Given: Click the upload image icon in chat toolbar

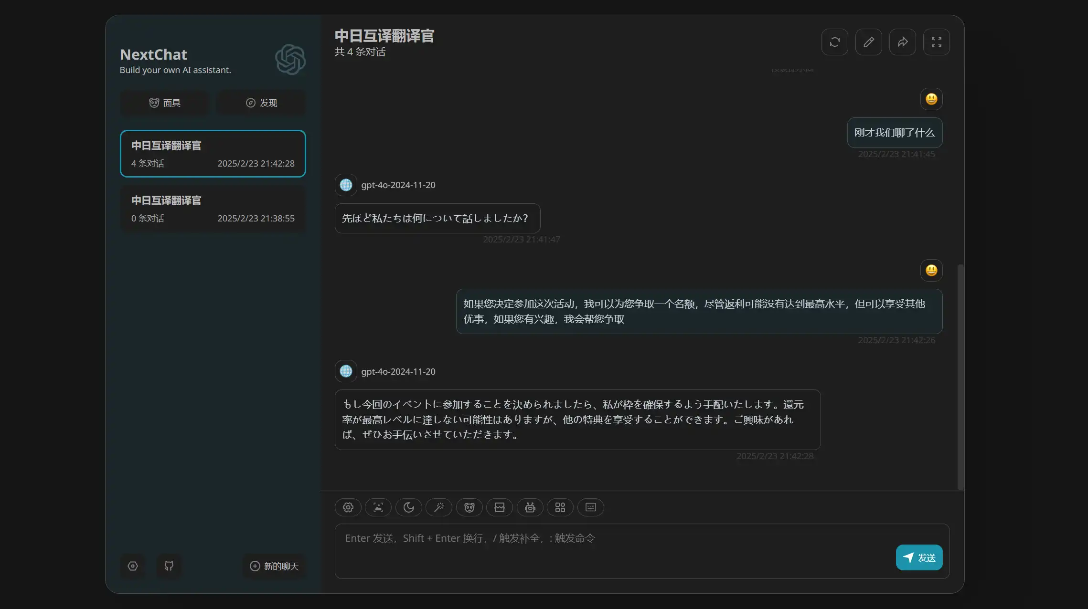Looking at the screenshot, I should click(x=378, y=507).
